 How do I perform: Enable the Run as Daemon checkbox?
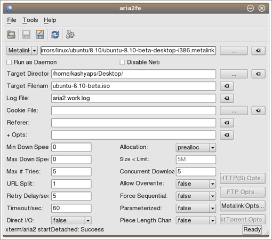pos(9,62)
